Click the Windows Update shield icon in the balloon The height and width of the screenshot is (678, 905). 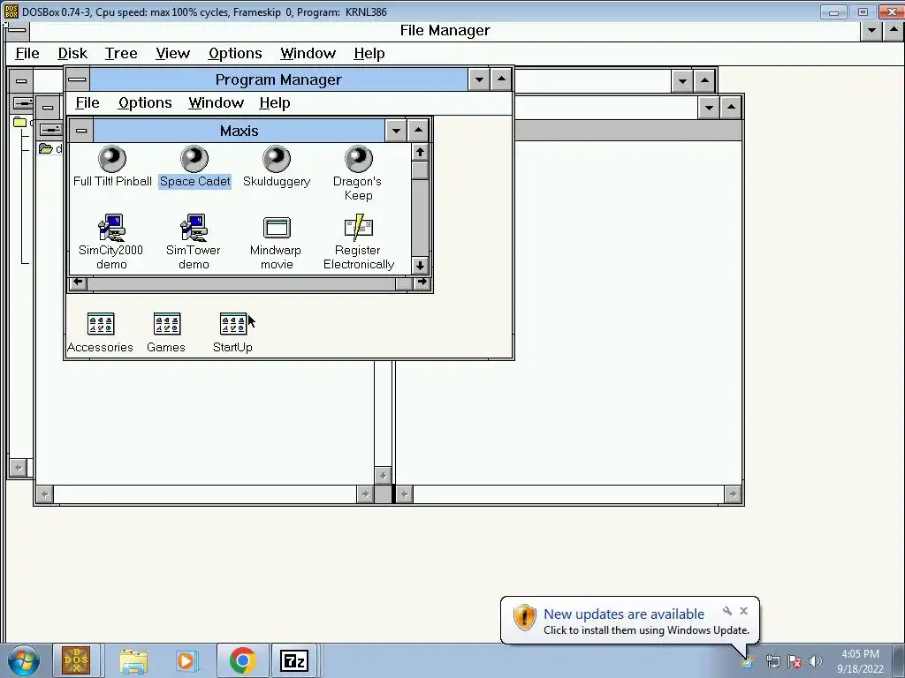click(x=525, y=617)
